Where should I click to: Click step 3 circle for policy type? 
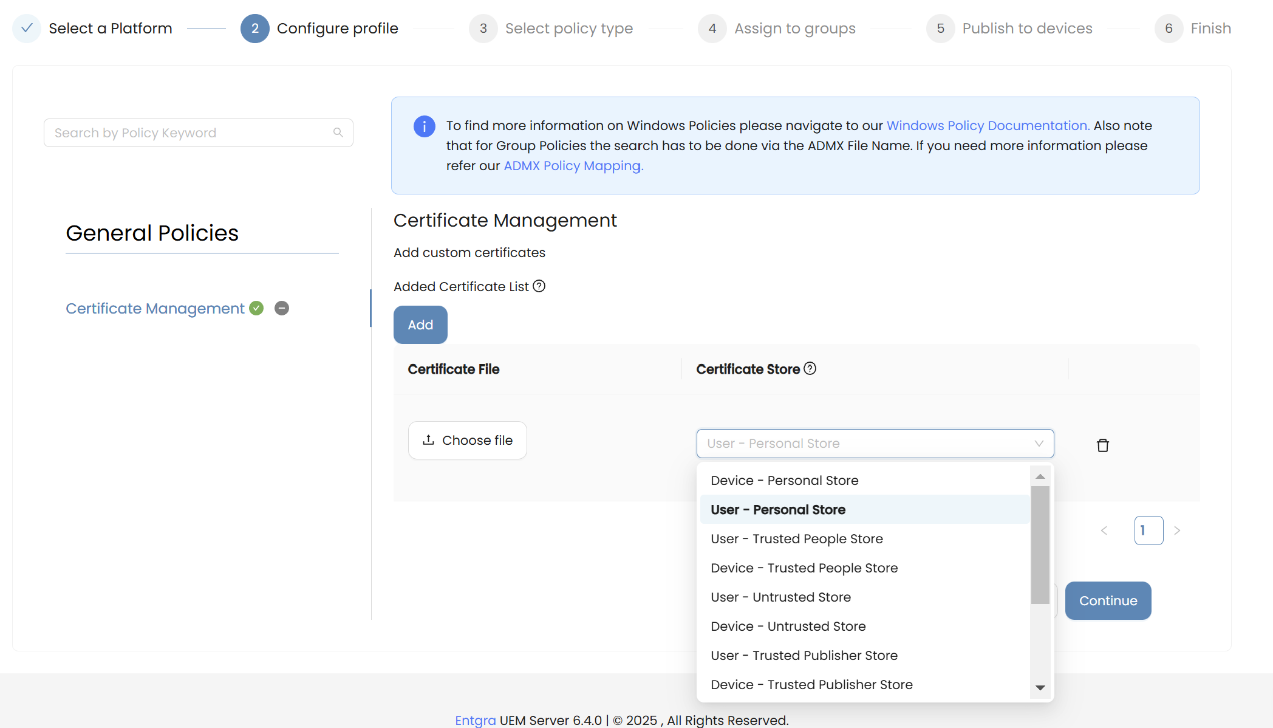(x=483, y=29)
